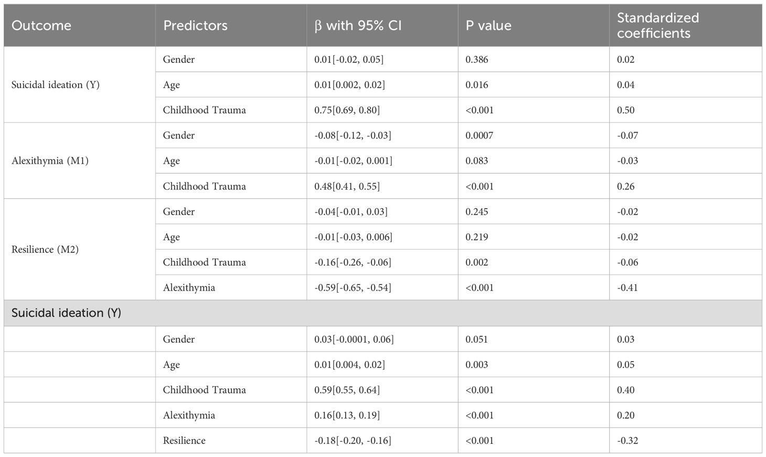Image resolution: width=766 pixels, height=457 pixels.
Task: Select the standardized coefficient cell showing -0.32
Action: click(627, 441)
